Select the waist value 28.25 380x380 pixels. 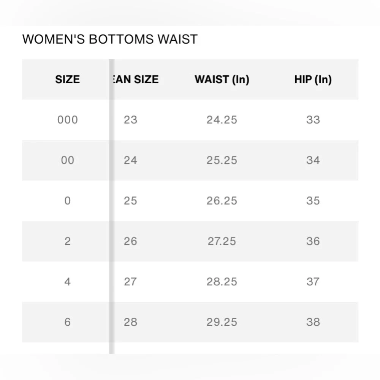tap(222, 282)
